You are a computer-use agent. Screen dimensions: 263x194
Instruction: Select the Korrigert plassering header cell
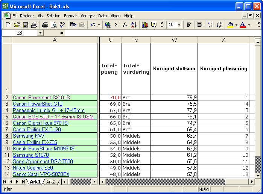click(223, 68)
